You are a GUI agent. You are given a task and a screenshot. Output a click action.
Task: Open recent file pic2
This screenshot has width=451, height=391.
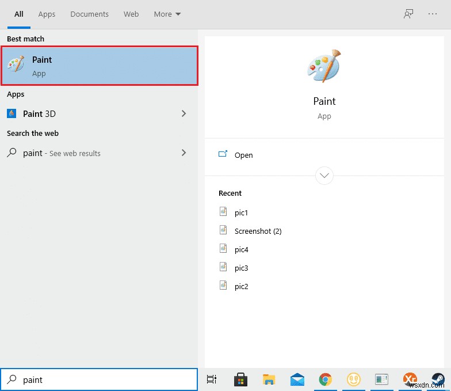tap(241, 286)
